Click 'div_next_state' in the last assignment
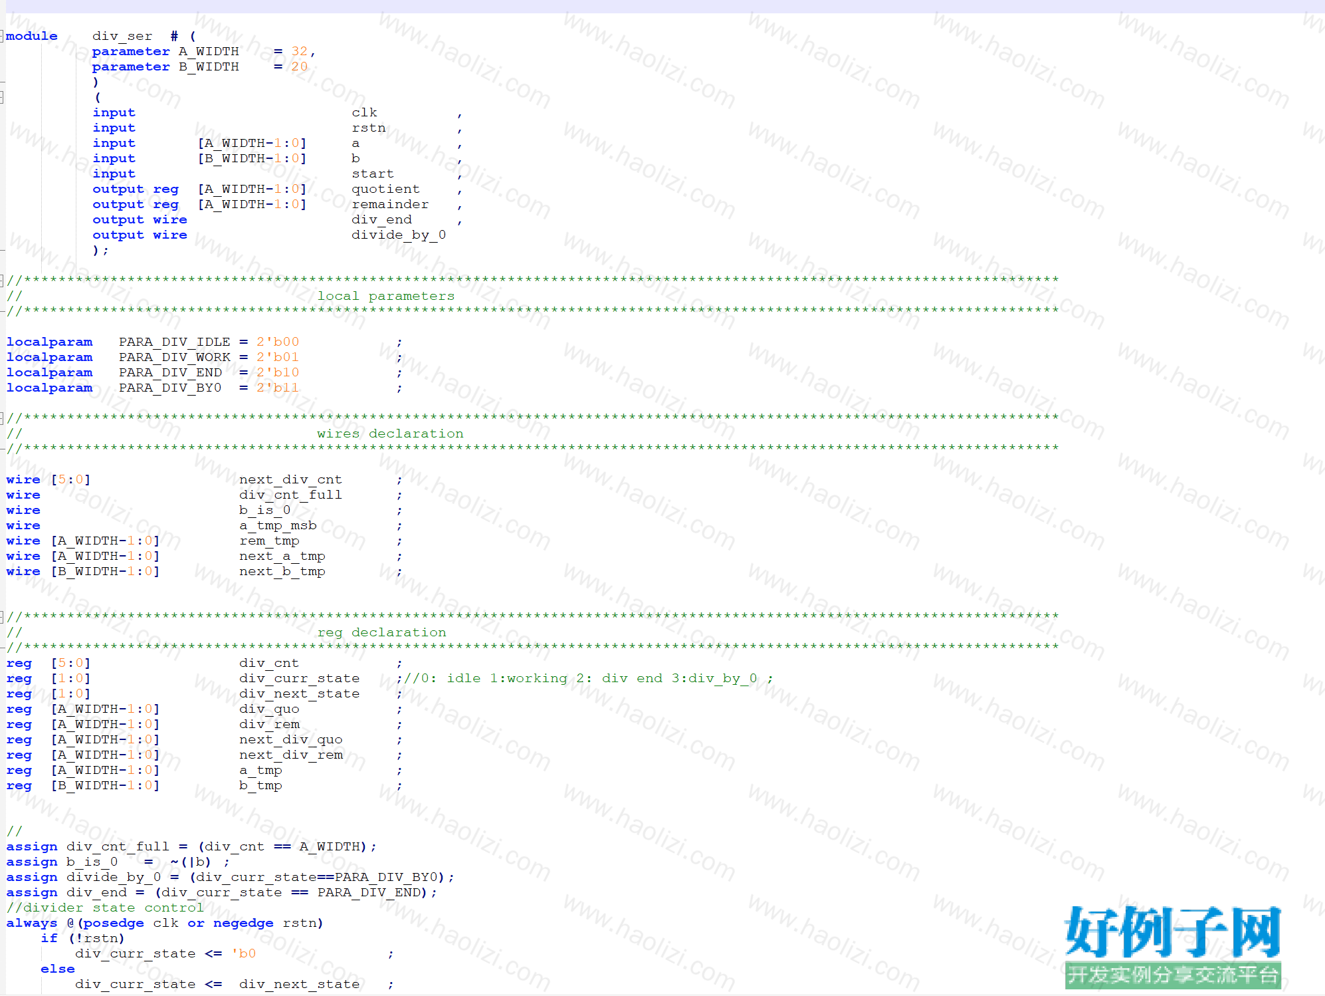 tap(300, 984)
